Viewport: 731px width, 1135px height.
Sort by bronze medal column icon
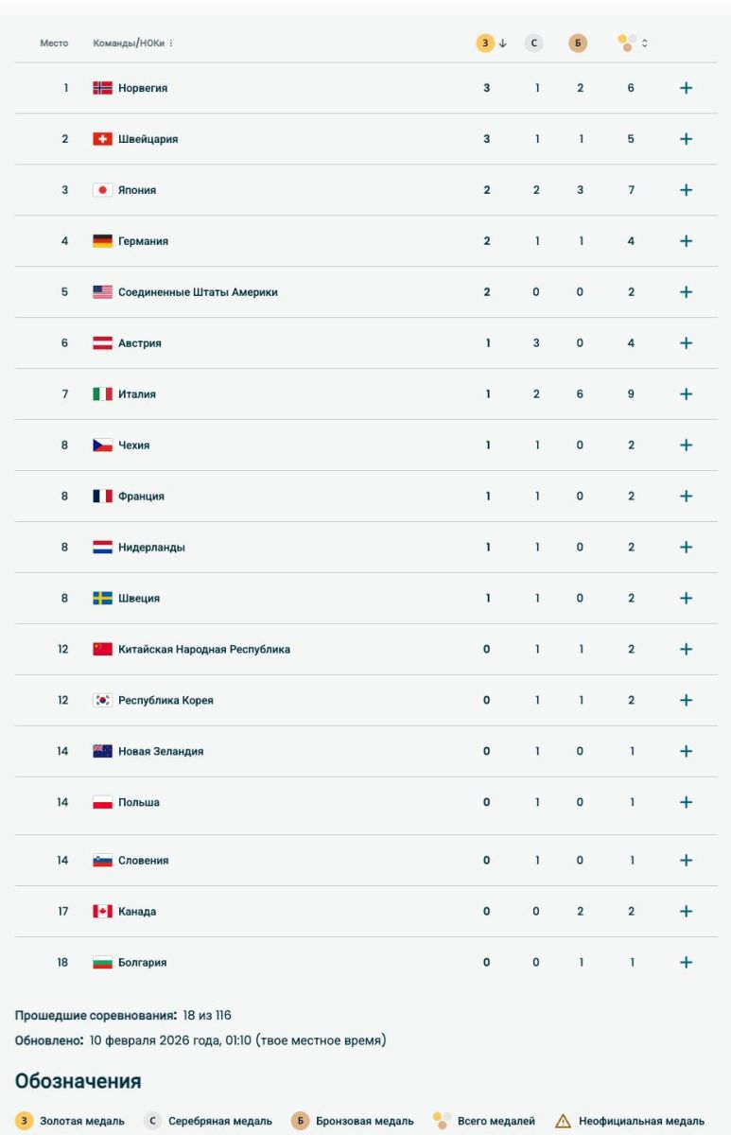[578, 44]
